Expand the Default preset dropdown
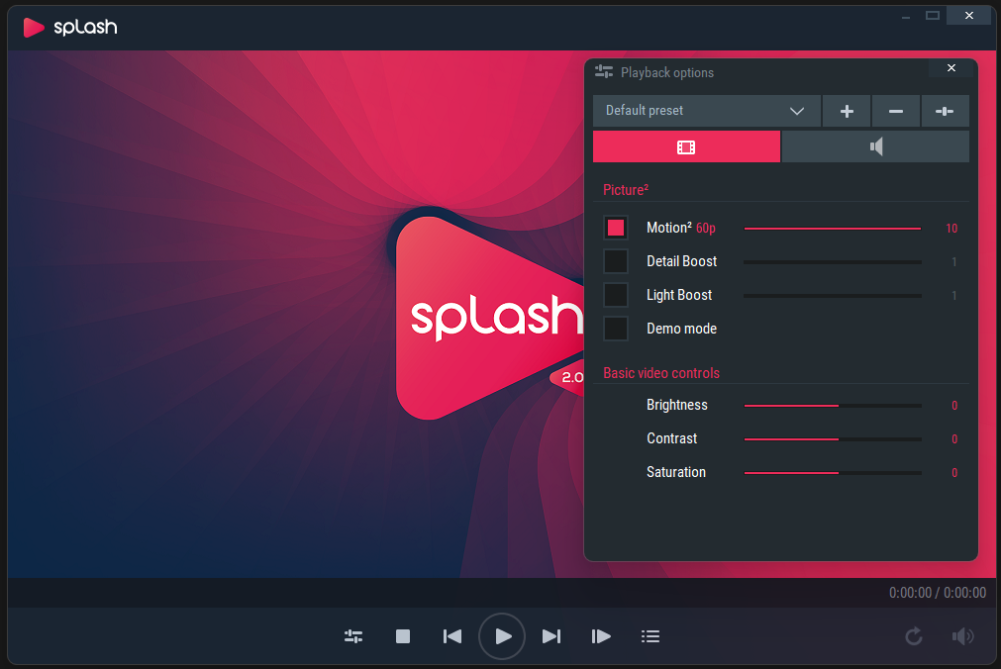The height and width of the screenshot is (669, 1001). [707, 111]
